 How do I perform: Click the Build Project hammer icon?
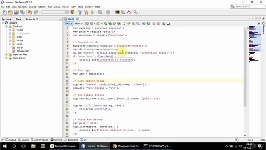[80, 12]
